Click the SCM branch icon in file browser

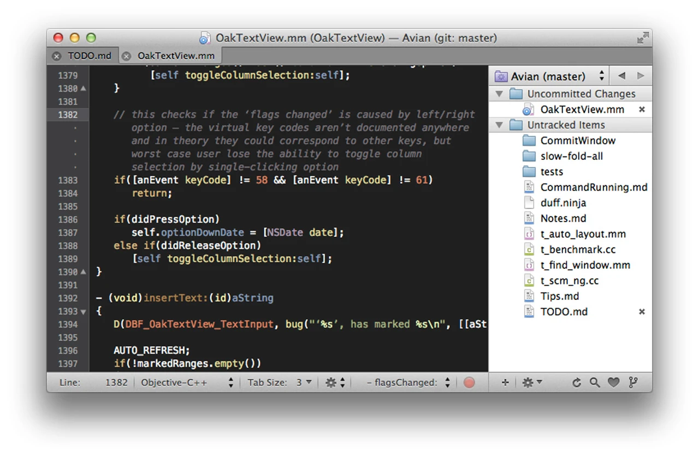pos(633,383)
